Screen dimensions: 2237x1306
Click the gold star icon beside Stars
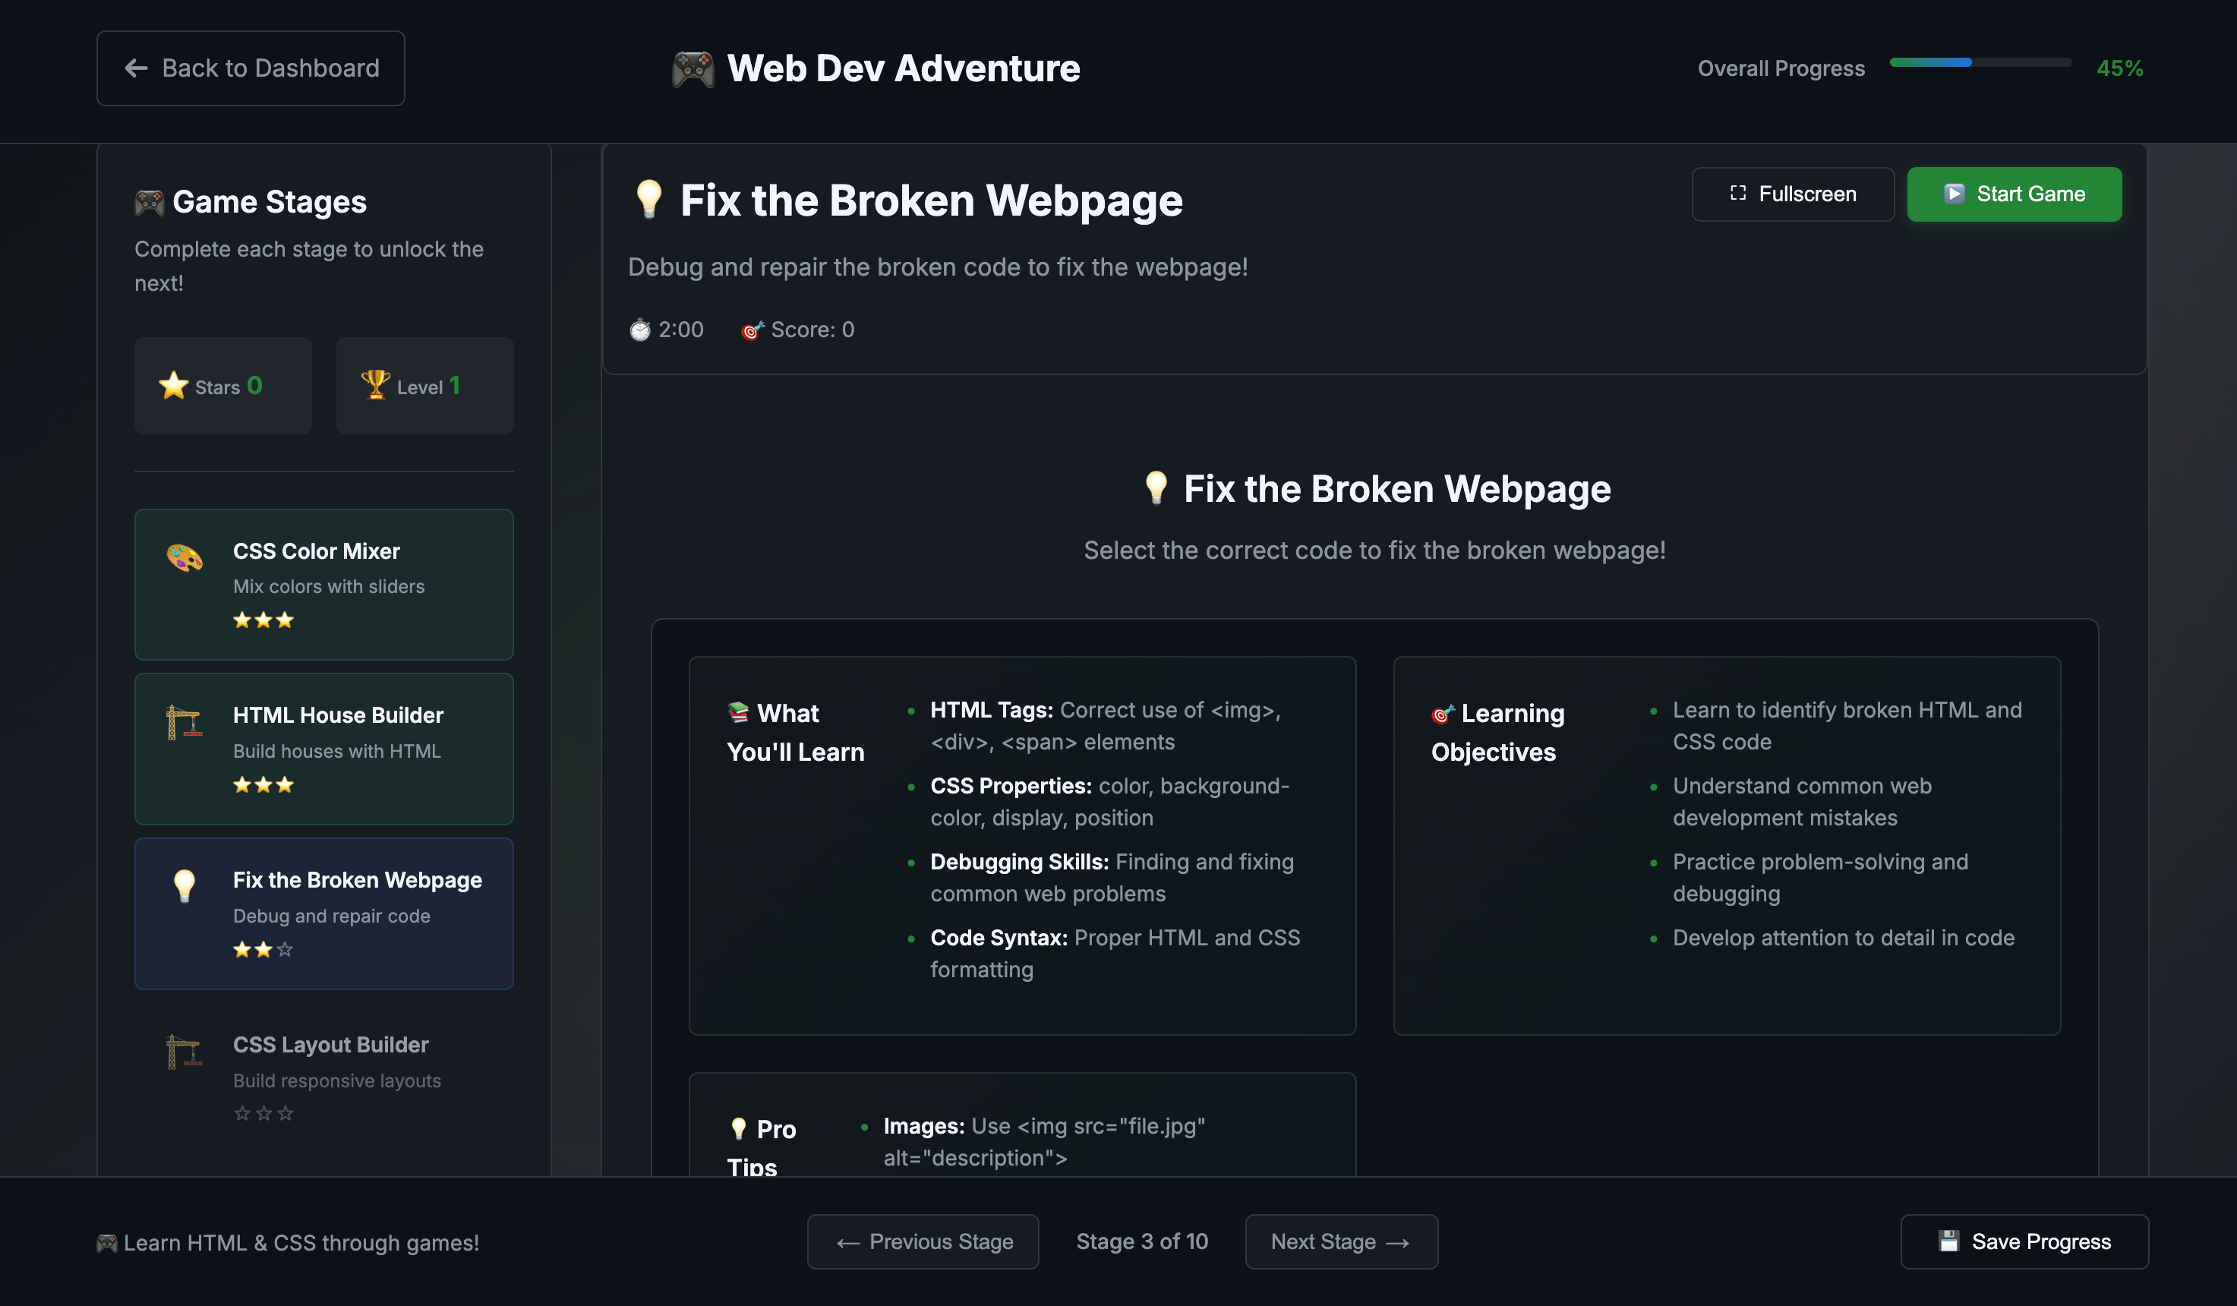tap(173, 385)
